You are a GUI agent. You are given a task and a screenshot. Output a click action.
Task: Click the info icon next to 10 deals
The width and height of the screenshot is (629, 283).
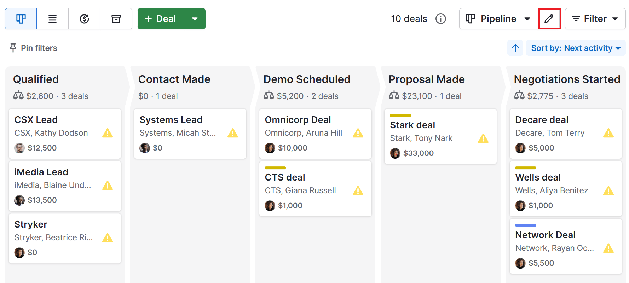[x=441, y=19]
